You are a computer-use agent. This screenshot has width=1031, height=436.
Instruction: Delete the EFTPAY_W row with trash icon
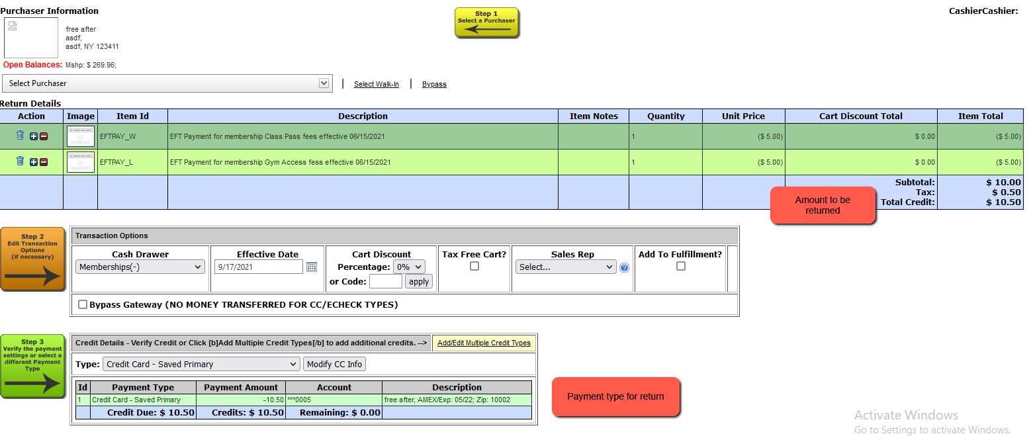pos(20,135)
